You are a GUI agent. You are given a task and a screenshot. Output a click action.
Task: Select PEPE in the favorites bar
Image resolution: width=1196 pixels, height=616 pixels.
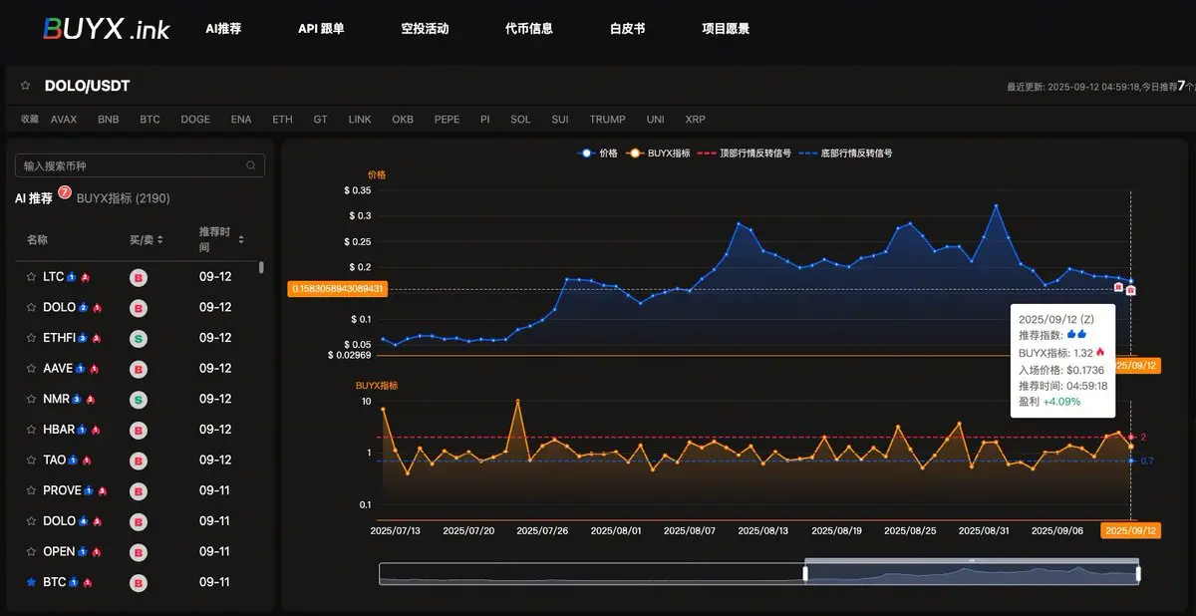tap(447, 119)
